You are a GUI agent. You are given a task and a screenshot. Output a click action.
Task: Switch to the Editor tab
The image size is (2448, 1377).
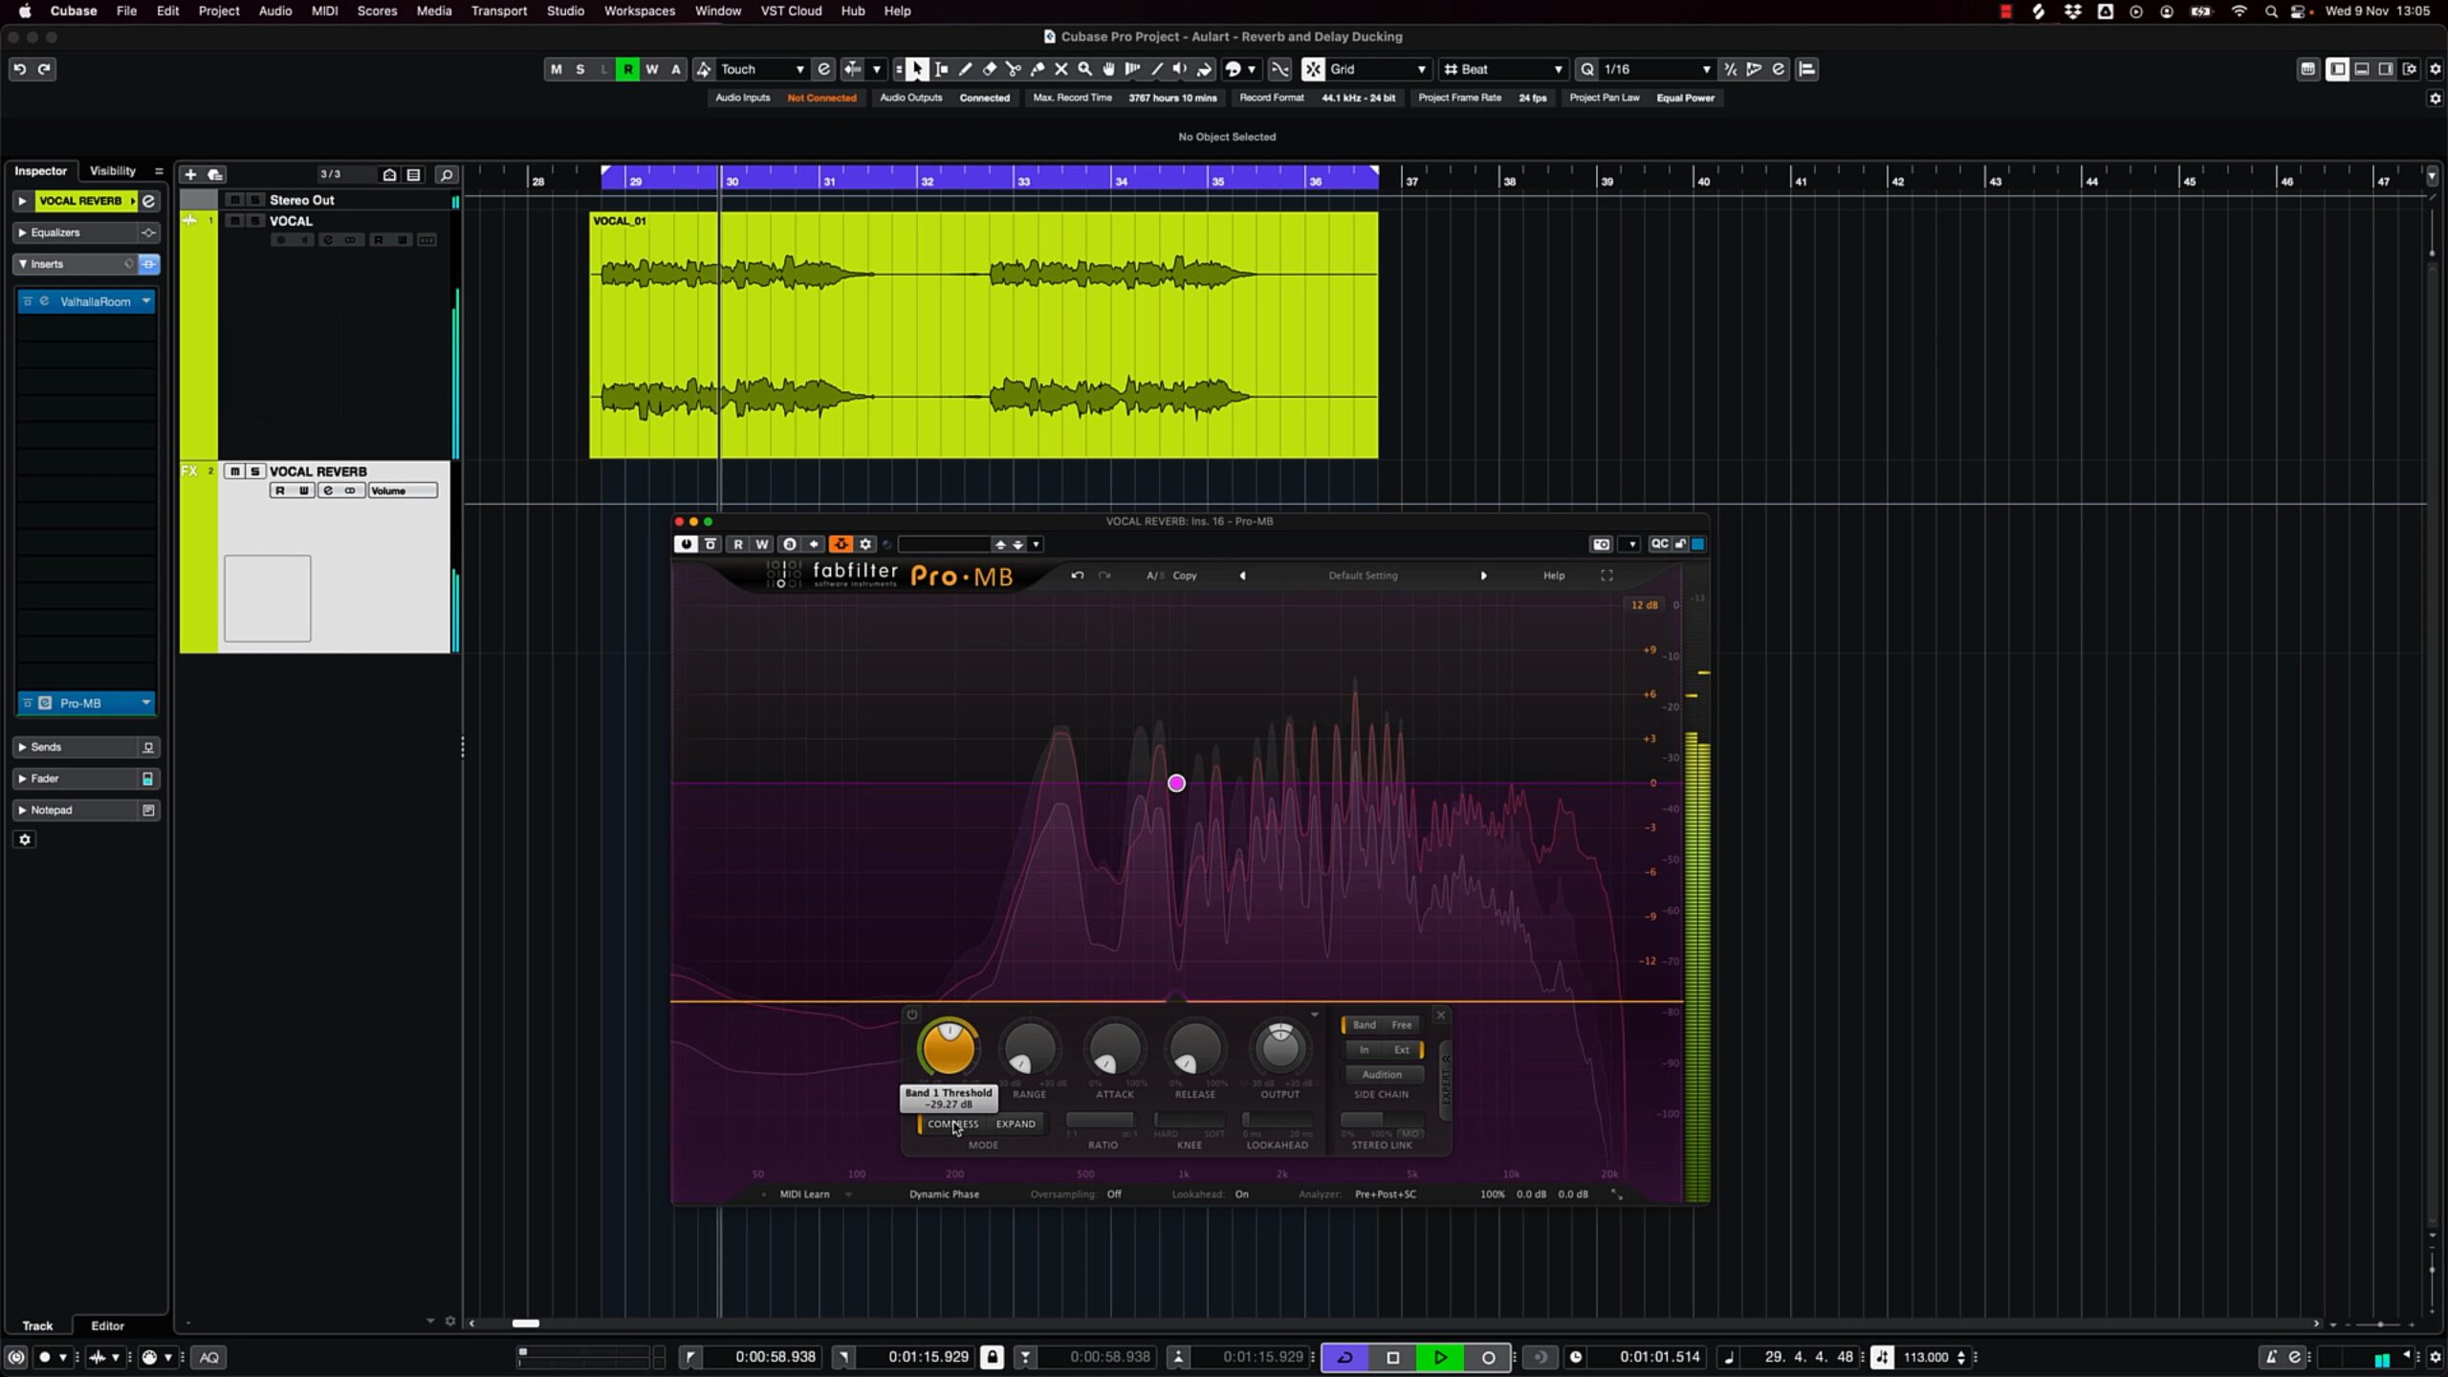point(107,1325)
